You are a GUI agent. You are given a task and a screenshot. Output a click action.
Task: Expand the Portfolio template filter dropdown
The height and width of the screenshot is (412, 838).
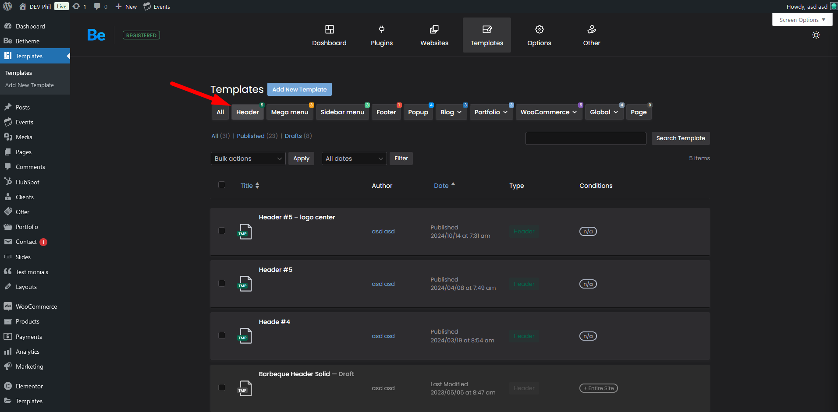click(x=491, y=112)
